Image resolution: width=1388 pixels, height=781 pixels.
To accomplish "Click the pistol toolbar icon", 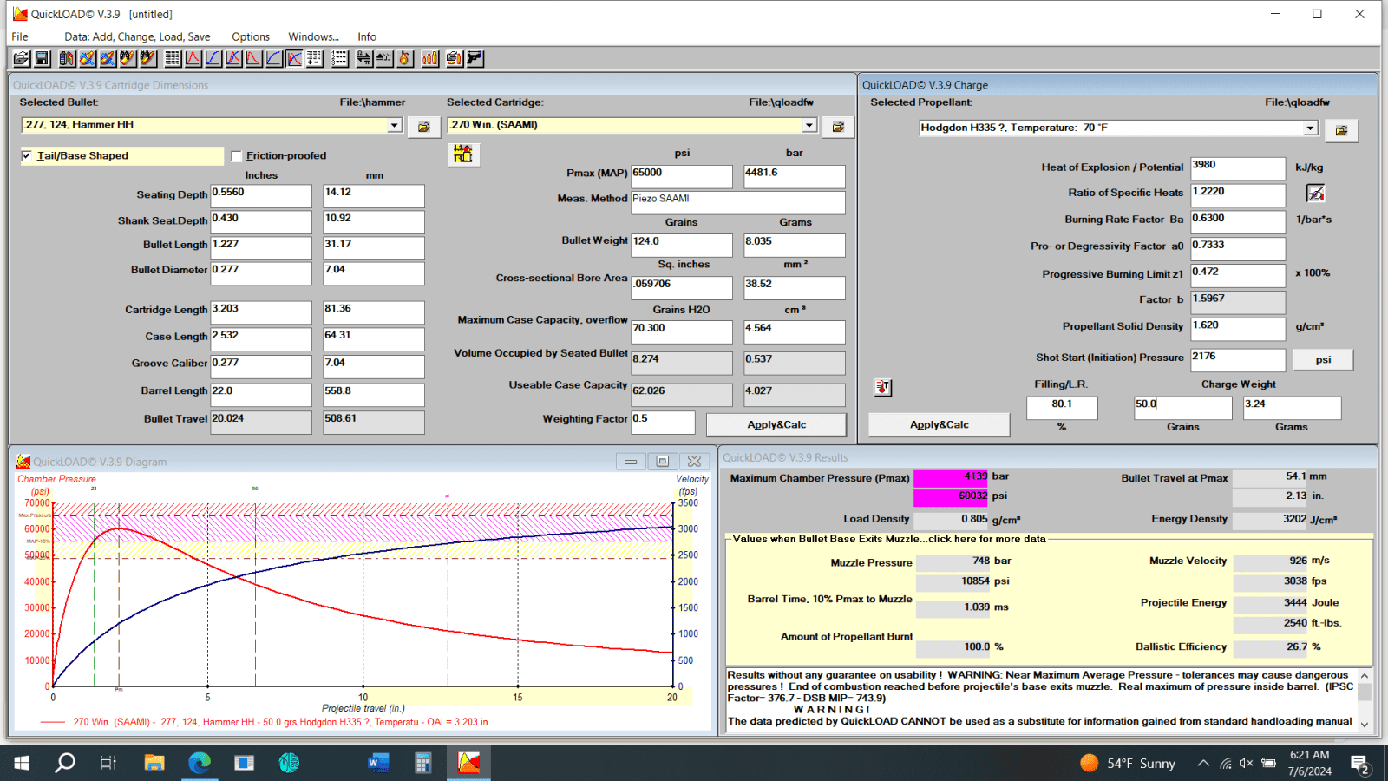I will [x=475, y=58].
